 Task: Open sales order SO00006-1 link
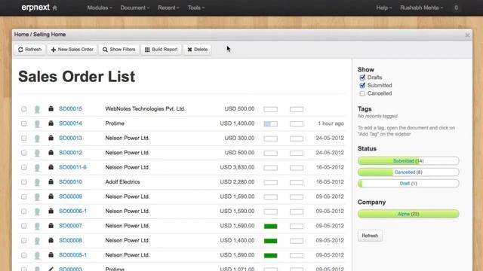[72, 211]
